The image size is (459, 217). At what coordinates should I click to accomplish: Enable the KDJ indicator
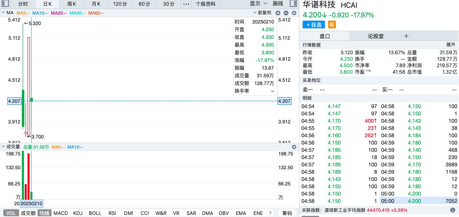[78, 213]
